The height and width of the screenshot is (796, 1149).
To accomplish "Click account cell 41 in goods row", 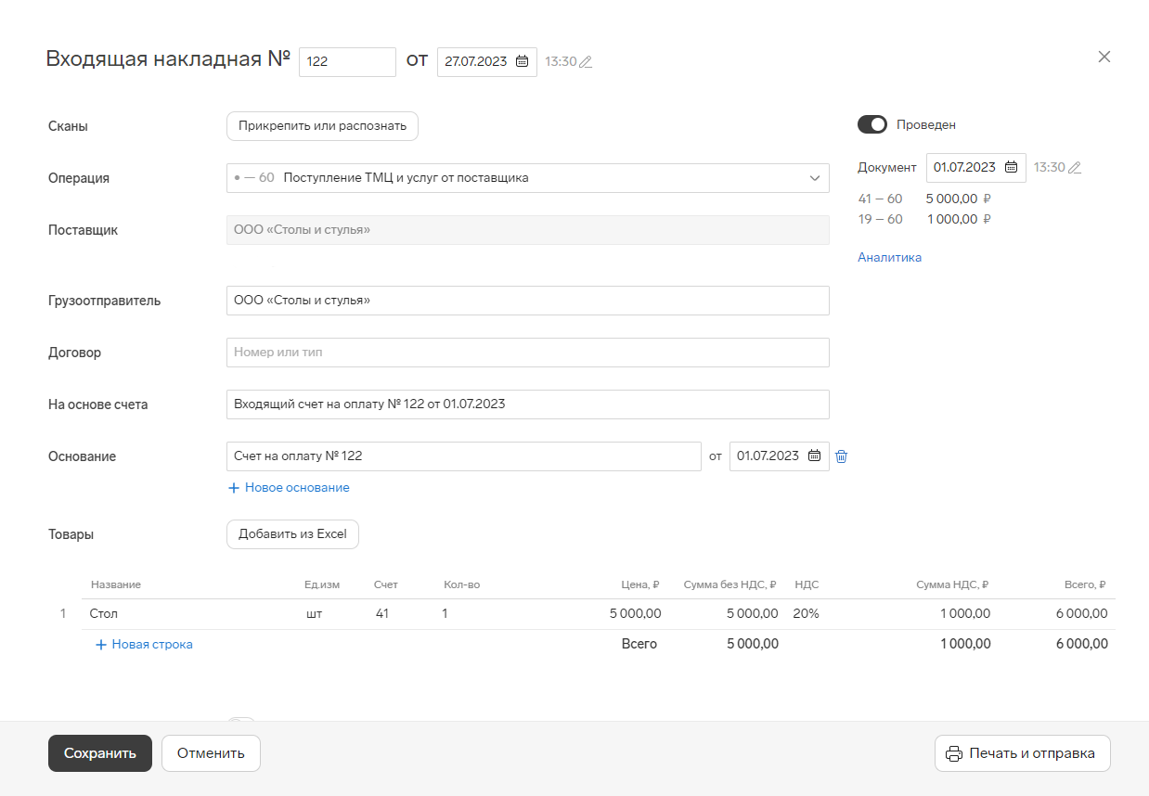I will tap(382, 613).
